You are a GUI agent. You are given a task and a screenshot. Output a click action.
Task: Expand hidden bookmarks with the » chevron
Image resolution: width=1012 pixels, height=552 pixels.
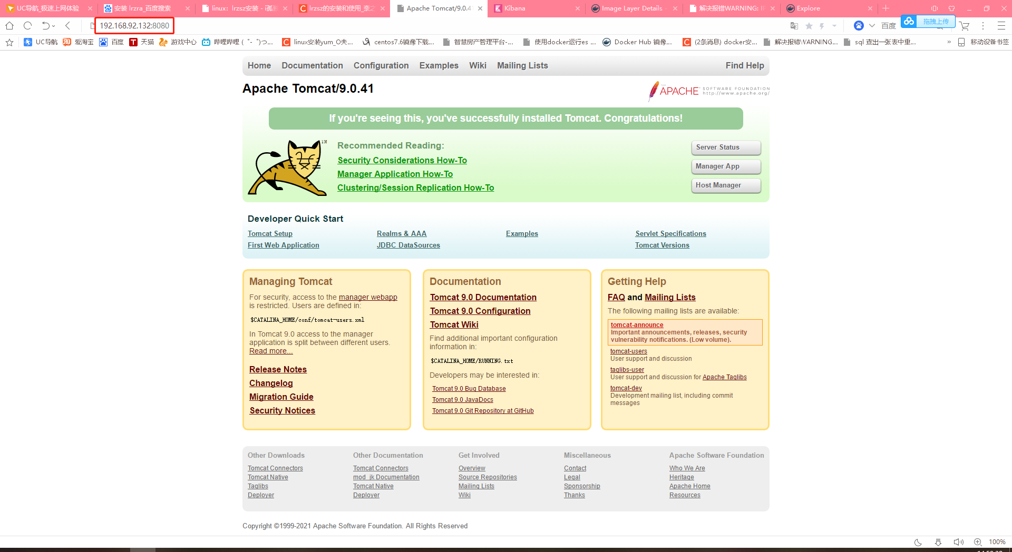tap(949, 42)
